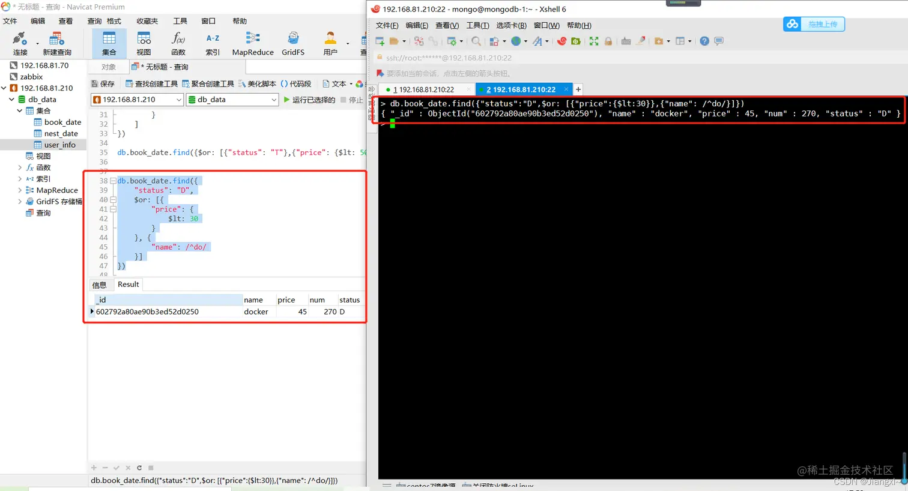Launch Xftp from the red swirl icon
Viewport: 908px width, 491px height.
pyautogui.click(x=562, y=41)
